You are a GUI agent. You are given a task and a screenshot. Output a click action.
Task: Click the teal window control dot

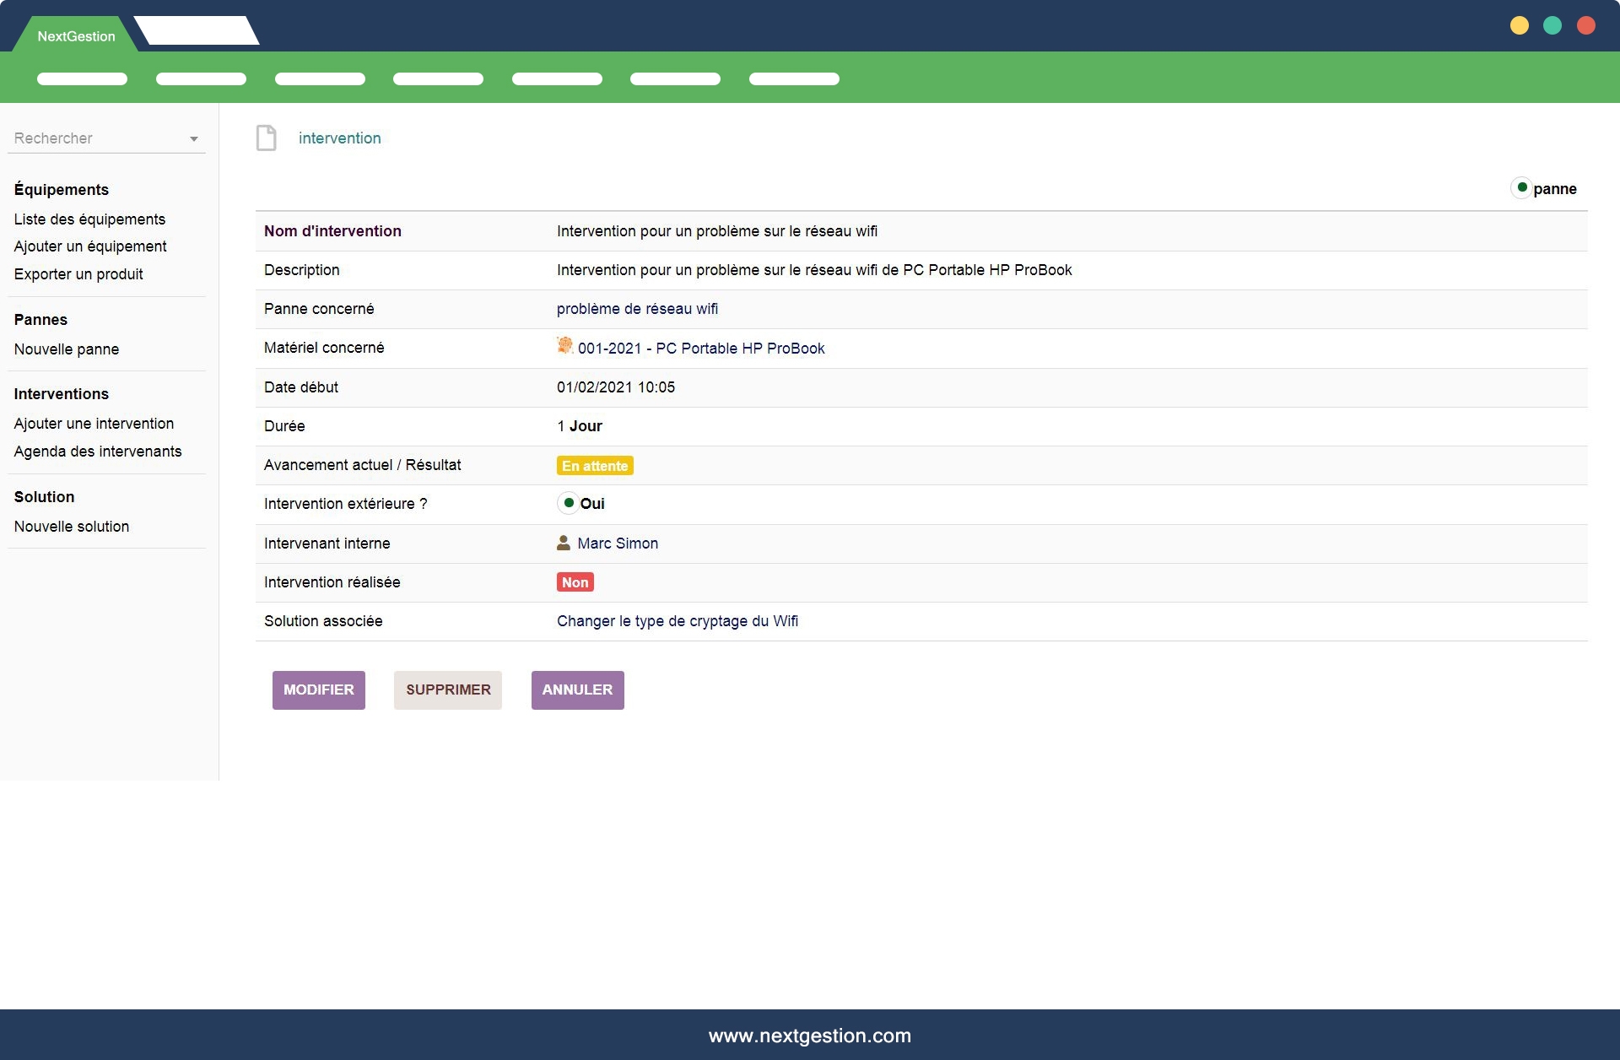pyautogui.click(x=1552, y=25)
